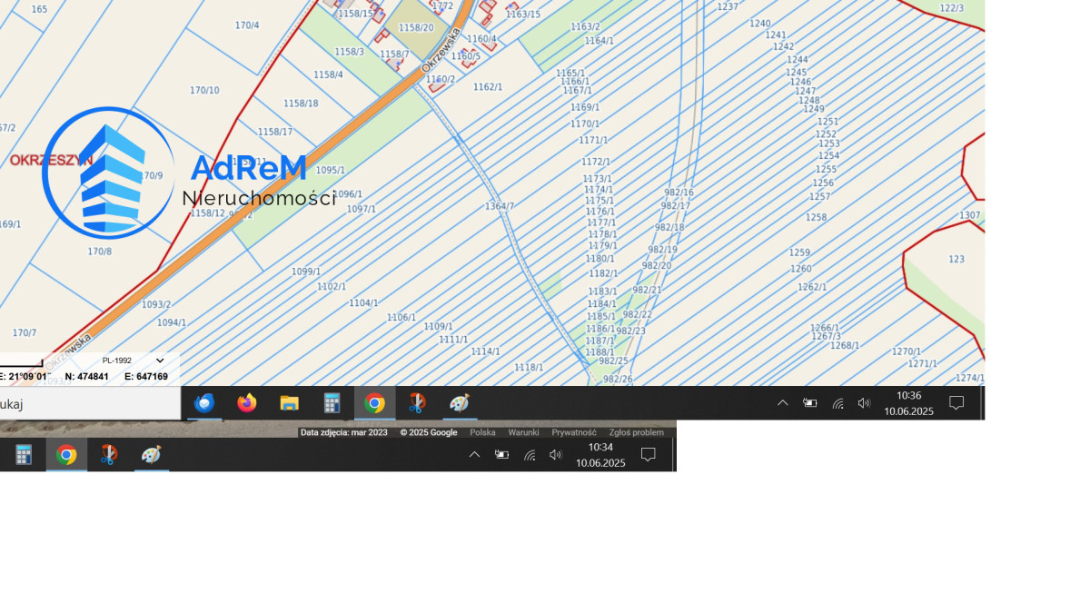Select parcel label 1118/1

click(x=529, y=367)
